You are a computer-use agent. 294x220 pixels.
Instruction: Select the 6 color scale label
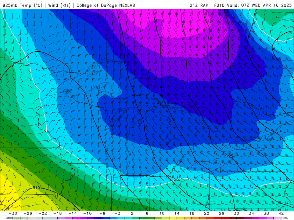(147, 213)
